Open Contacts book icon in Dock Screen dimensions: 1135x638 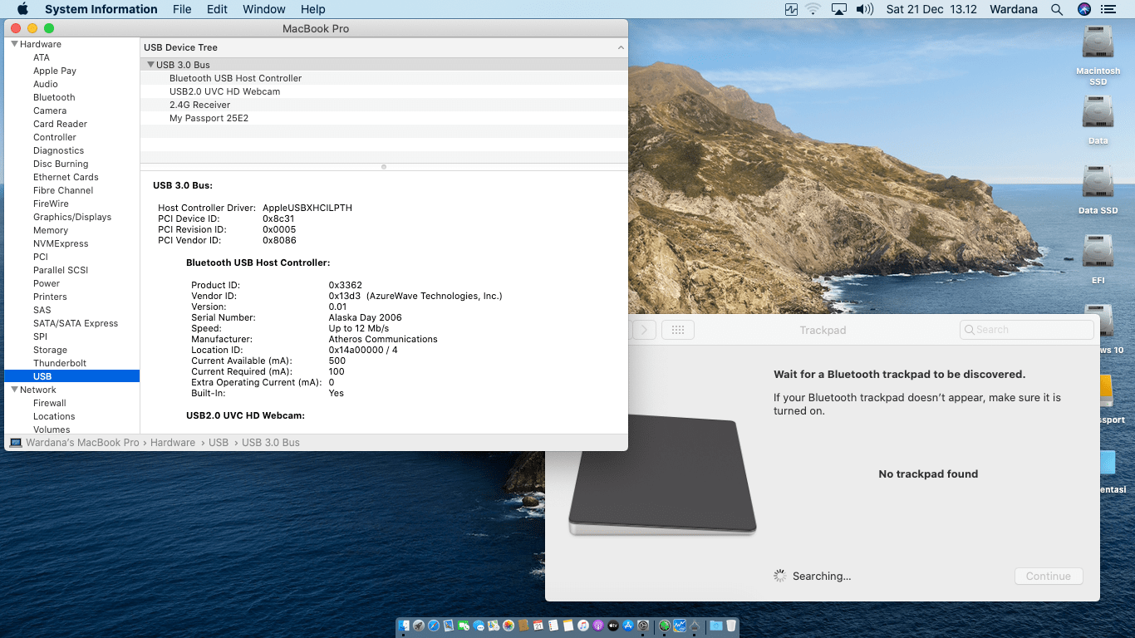click(523, 626)
